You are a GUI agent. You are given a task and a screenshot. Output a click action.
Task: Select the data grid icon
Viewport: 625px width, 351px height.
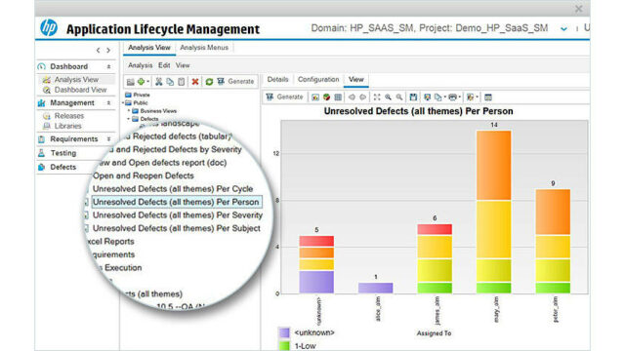338,97
